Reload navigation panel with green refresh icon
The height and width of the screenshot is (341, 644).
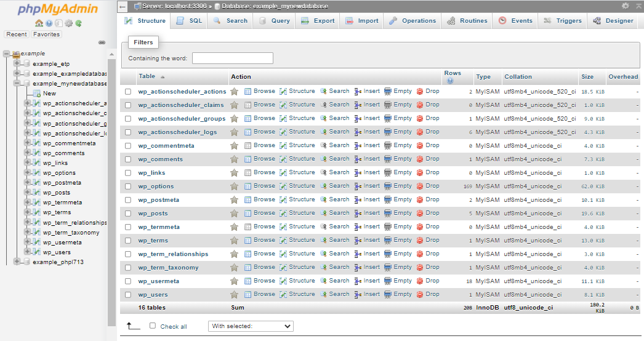[x=79, y=23]
